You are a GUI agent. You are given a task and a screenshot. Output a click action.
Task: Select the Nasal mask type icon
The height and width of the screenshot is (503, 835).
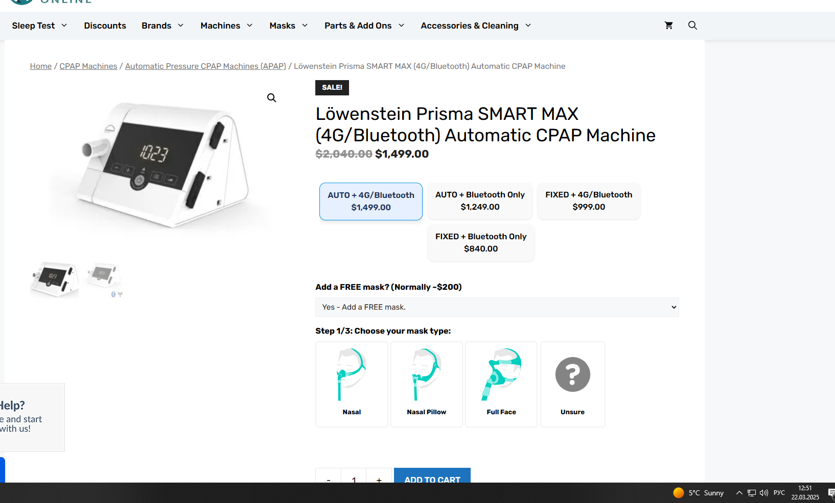tap(352, 384)
